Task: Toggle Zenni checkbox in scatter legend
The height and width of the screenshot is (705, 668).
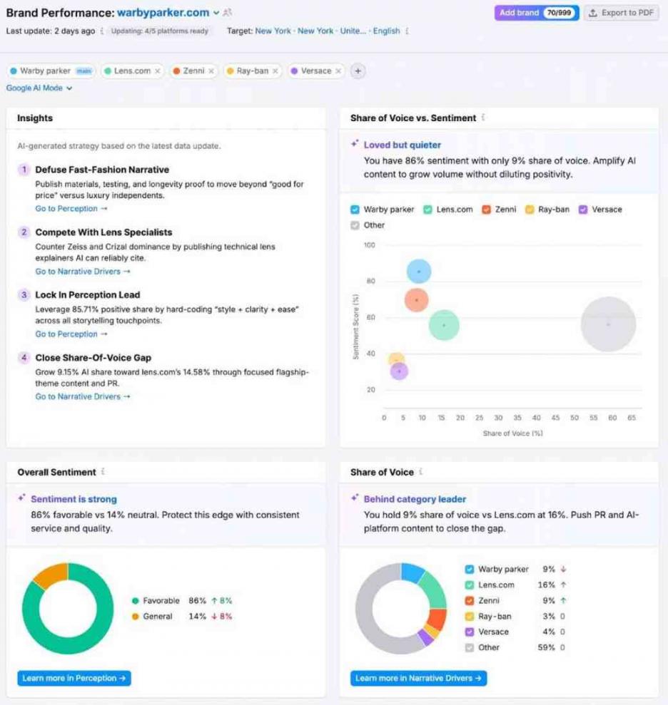Action: pos(486,210)
